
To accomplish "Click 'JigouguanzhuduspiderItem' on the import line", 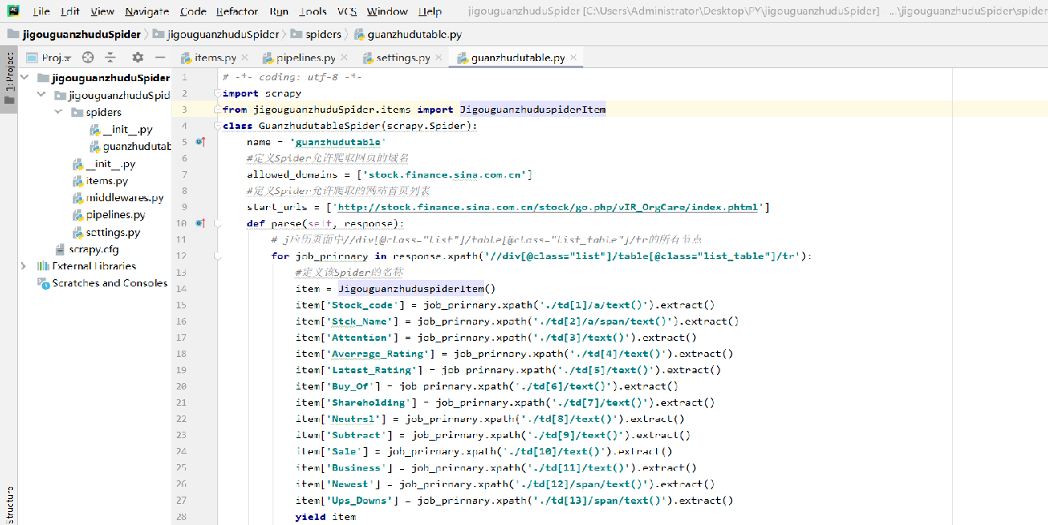I will pyautogui.click(x=533, y=110).
